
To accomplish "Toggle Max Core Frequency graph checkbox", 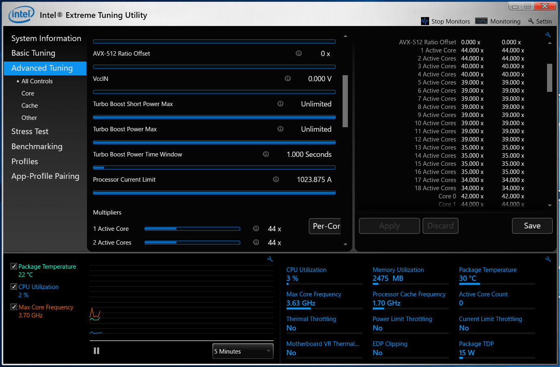I will coord(14,307).
